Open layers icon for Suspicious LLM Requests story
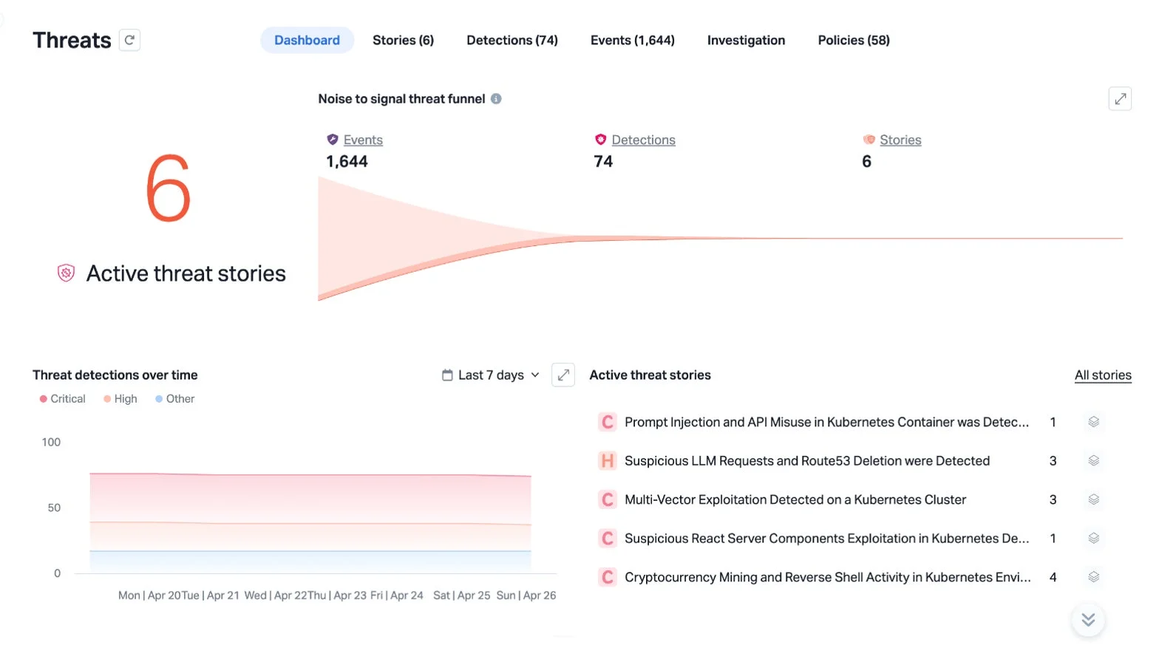This screenshot has height=659, width=1162. [x=1094, y=461]
